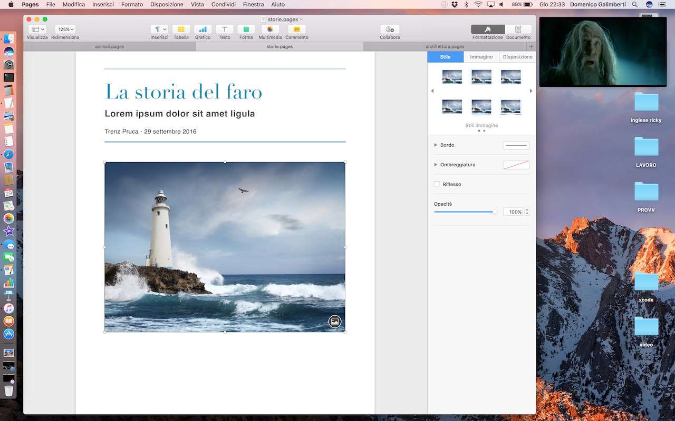Click the Opacità slider
Screen dimensions: 675x421
coord(464,212)
